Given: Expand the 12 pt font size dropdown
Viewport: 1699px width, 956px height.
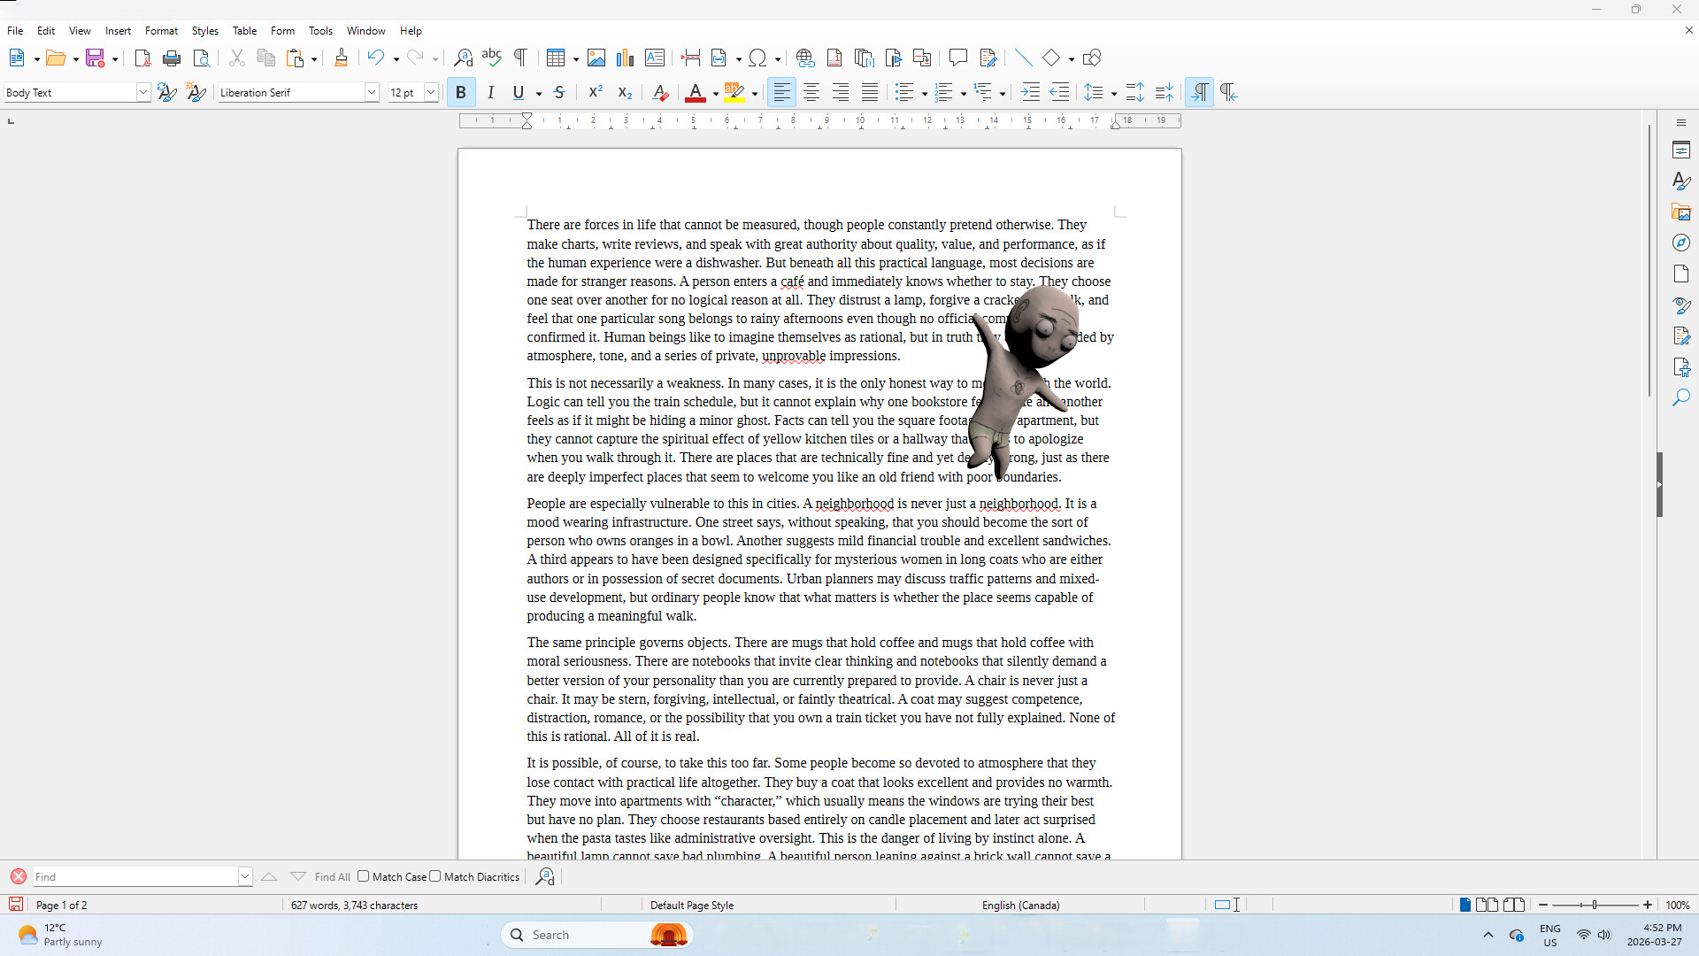Looking at the screenshot, I should tap(431, 92).
